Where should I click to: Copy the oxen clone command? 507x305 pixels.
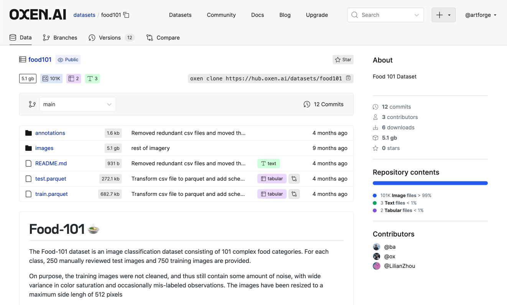pyautogui.click(x=348, y=78)
